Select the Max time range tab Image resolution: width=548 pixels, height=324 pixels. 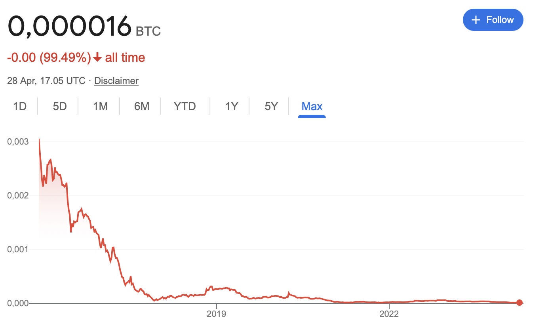(x=312, y=106)
